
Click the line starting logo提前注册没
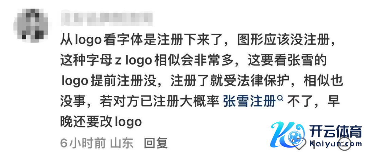tap(202, 81)
